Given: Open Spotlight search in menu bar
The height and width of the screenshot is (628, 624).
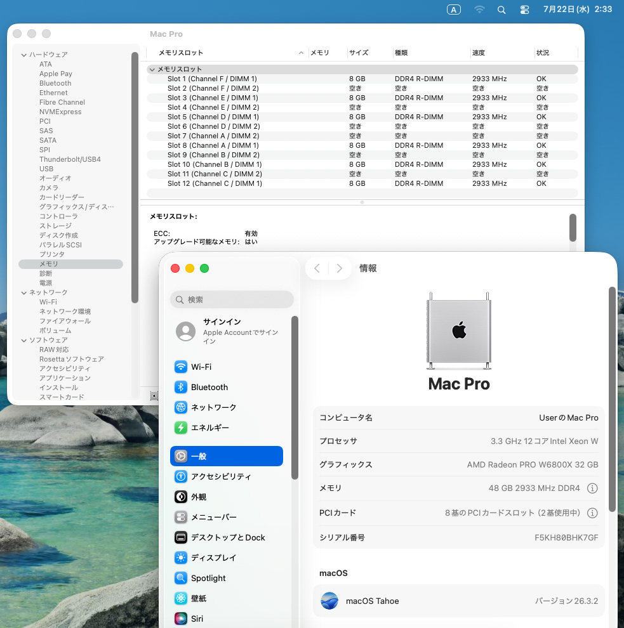Looking at the screenshot, I should 501,10.
